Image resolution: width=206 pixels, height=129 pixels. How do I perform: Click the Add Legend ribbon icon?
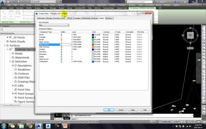point(11,15)
